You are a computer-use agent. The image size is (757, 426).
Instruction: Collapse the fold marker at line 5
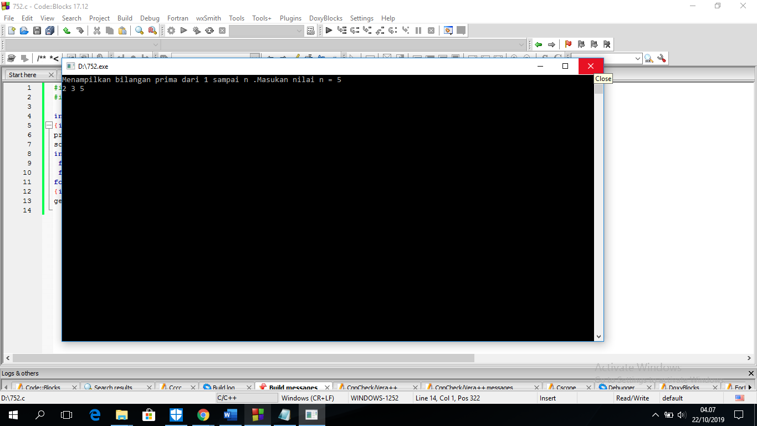pos(49,125)
